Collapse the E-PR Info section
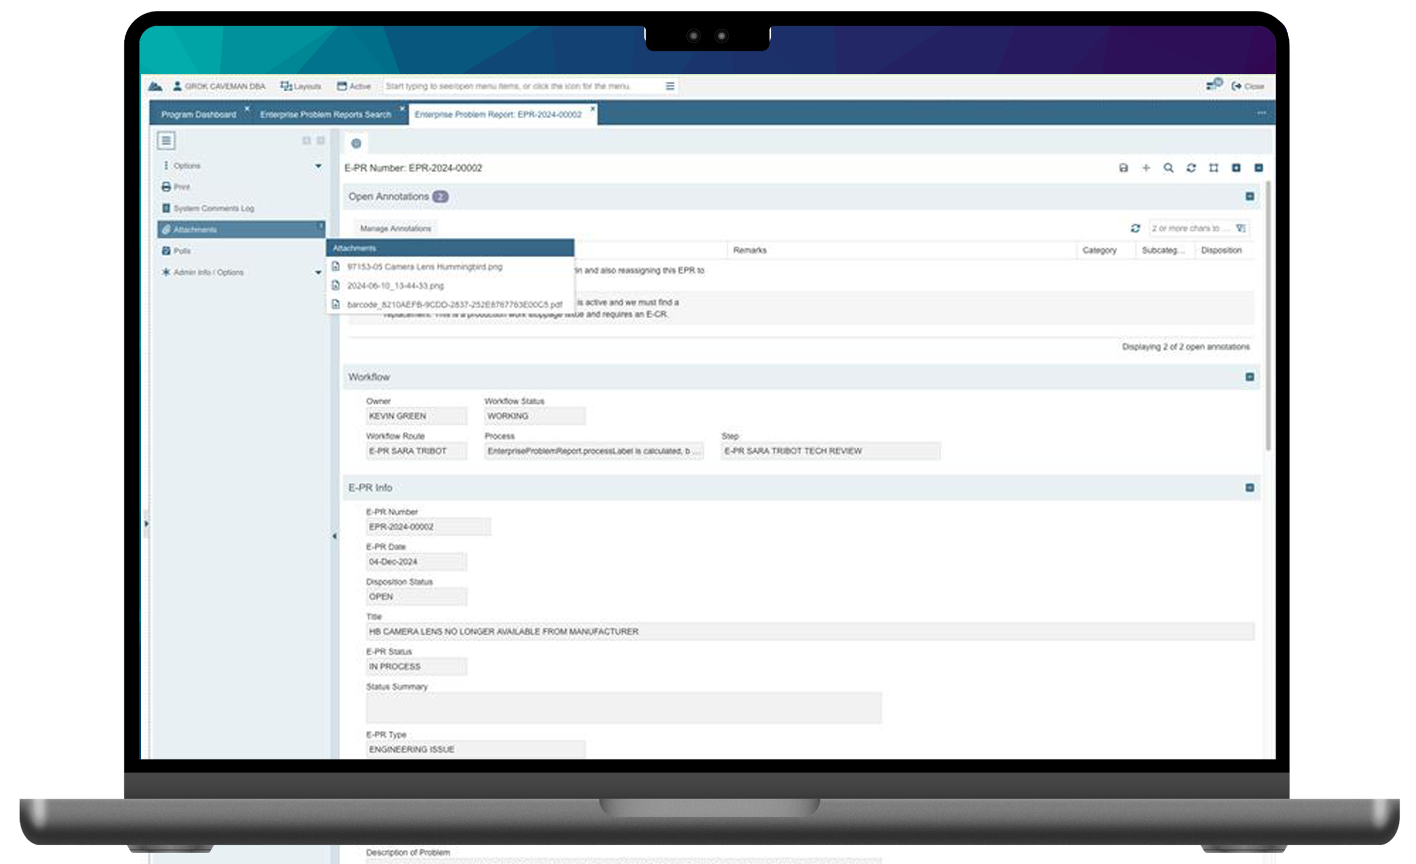 point(1250,488)
